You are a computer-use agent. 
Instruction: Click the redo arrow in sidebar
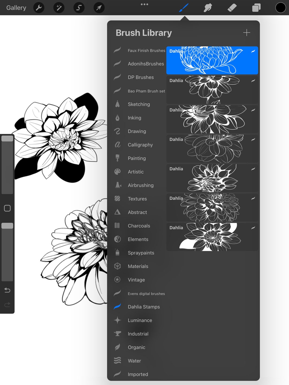coord(7,304)
